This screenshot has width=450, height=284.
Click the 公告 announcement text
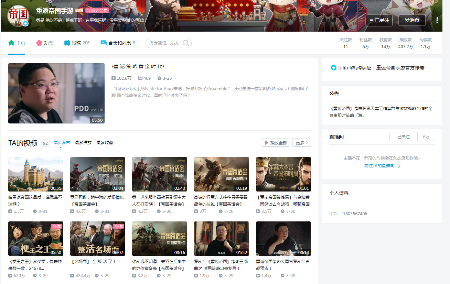[381, 112]
